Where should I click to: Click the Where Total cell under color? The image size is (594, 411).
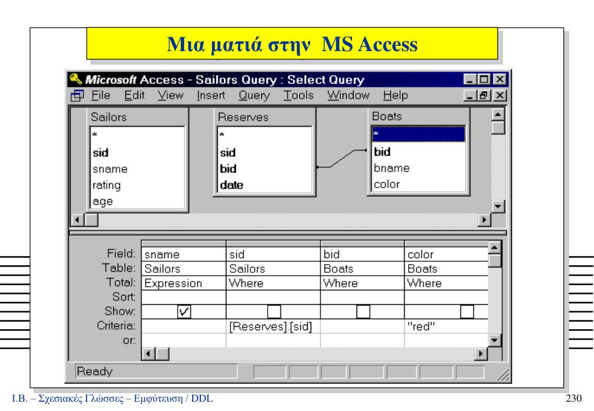(447, 283)
